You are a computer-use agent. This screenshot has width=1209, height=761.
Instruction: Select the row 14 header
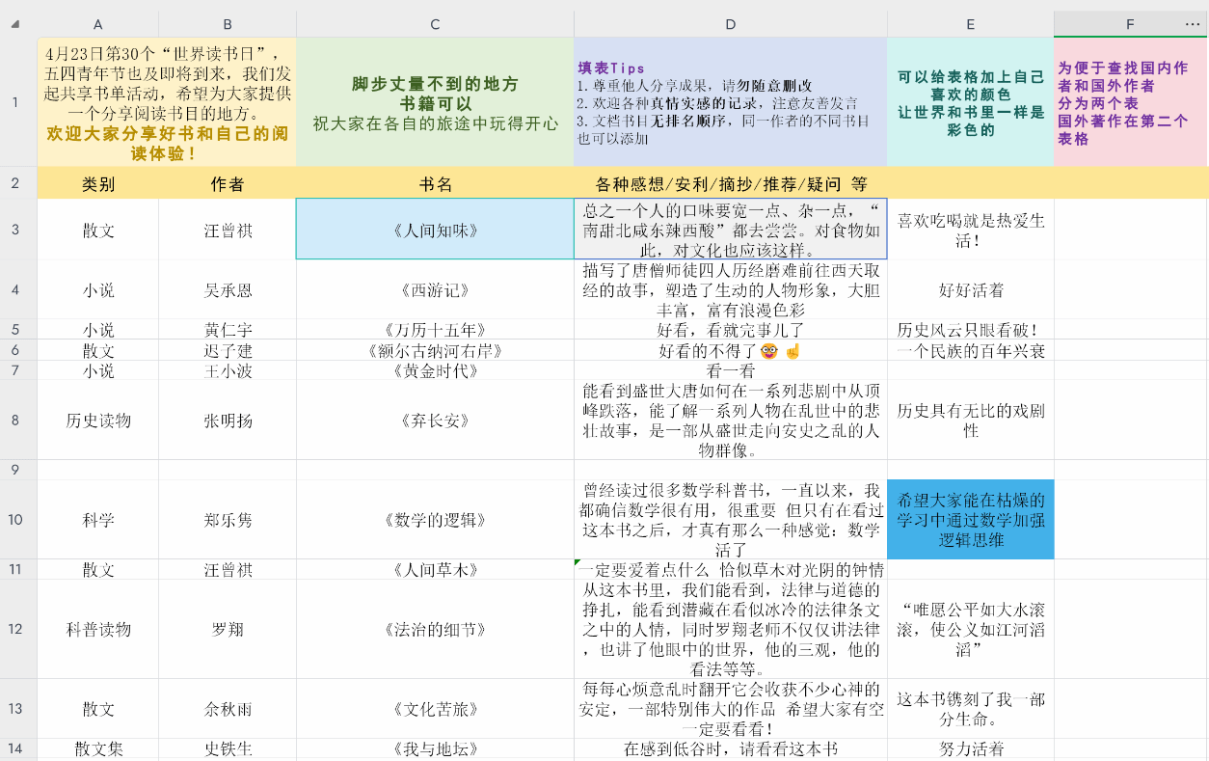pos(15,748)
